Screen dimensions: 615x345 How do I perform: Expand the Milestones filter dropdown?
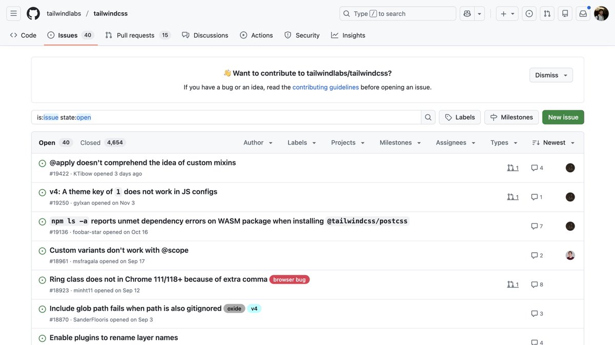[x=400, y=143]
